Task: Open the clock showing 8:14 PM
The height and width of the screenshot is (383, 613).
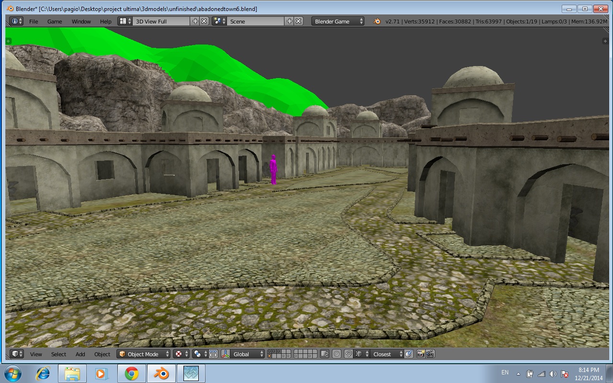Action: pos(589,374)
